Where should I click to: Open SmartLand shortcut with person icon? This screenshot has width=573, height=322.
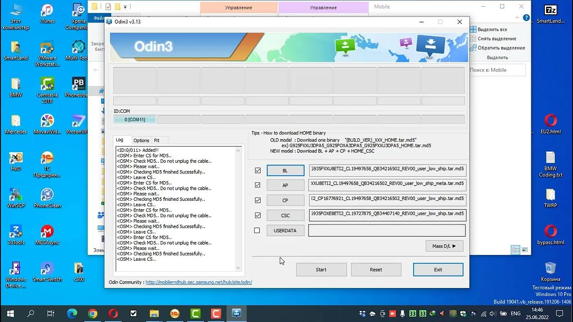(x=16, y=51)
